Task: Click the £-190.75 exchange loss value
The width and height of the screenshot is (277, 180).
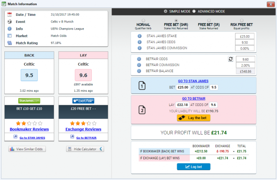Action: [x=222, y=151]
